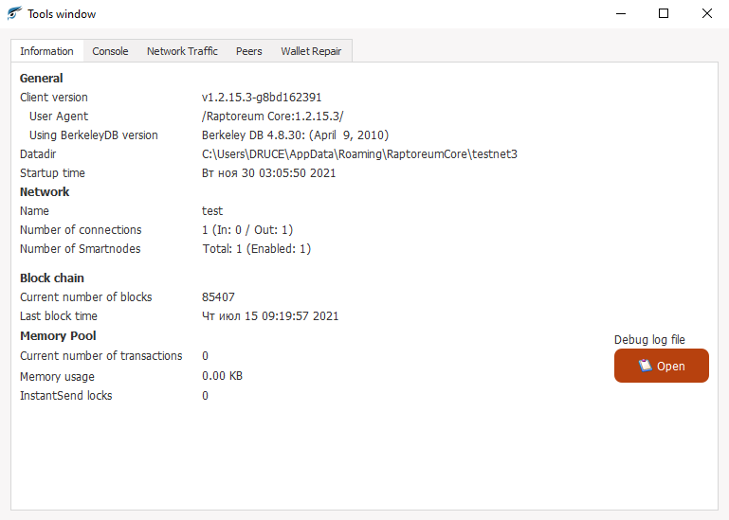Click the memory usage value 0.00 KB
Image resolution: width=729 pixels, height=520 pixels.
[x=222, y=375]
